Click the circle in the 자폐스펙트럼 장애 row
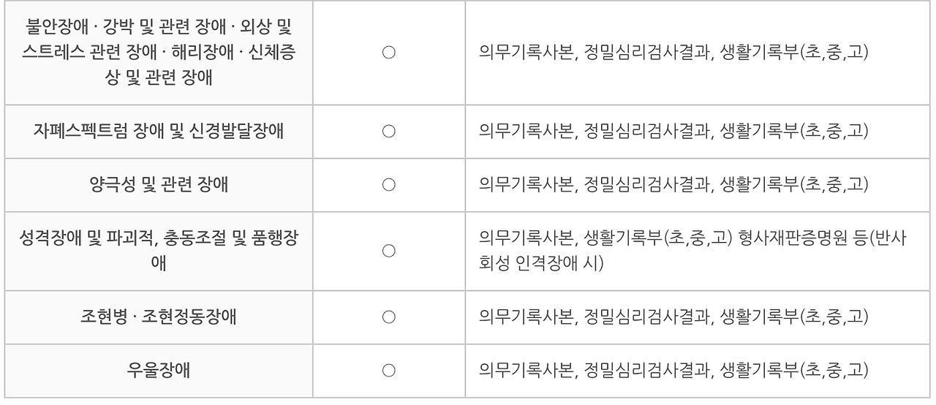Image resolution: width=936 pixels, height=405 pixels. point(389,131)
